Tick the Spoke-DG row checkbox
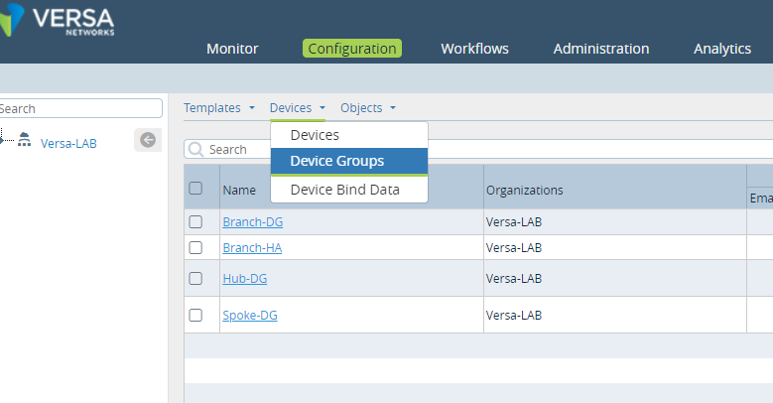The image size is (773, 403). pyautogui.click(x=195, y=316)
